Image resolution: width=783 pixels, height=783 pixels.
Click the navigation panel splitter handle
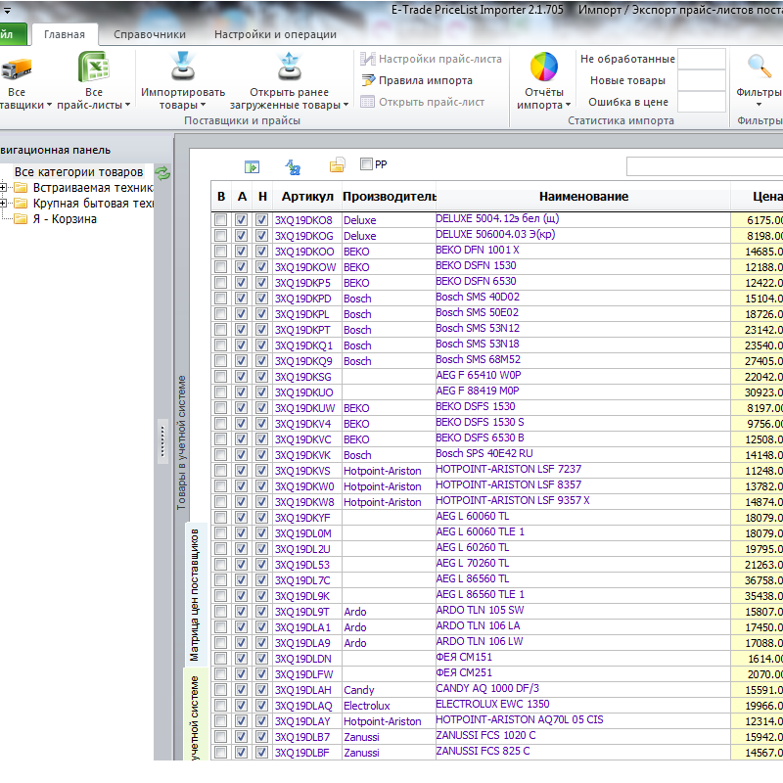[162, 442]
